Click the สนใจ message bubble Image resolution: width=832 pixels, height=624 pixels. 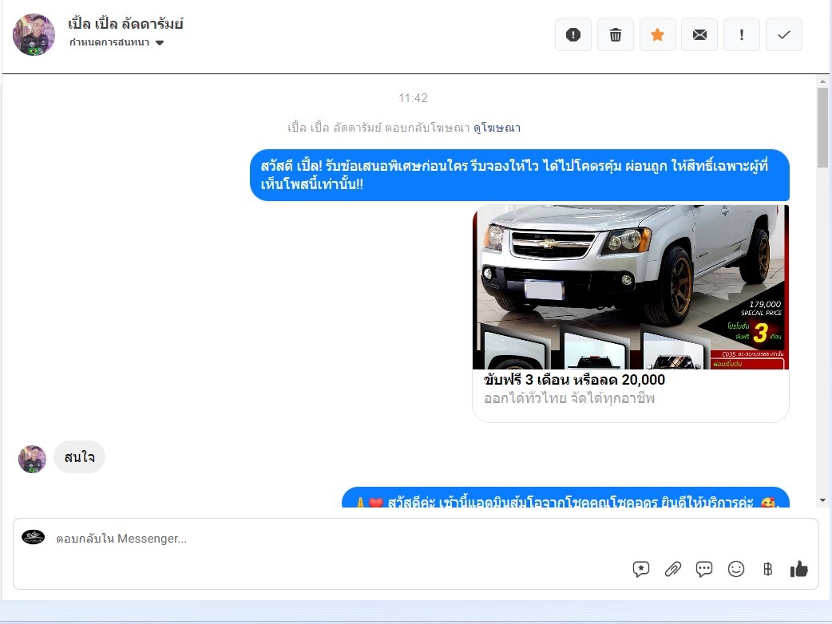coord(80,457)
